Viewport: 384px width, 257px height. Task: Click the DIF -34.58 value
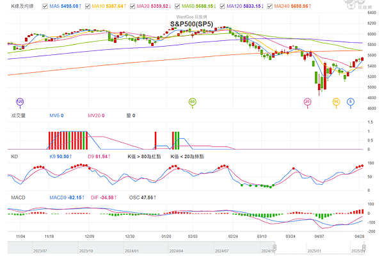pyautogui.click(x=104, y=198)
